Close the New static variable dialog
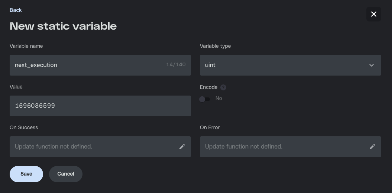Image resolution: width=392 pixels, height=193 pixels. (373, 14)
